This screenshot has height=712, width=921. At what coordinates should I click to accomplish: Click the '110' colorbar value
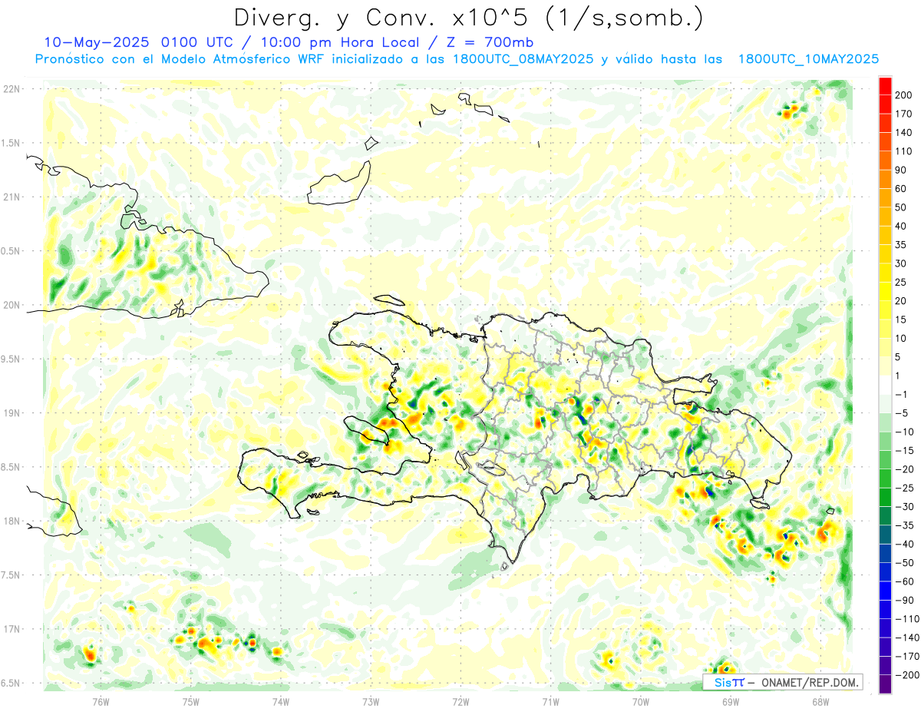point(905,151)
